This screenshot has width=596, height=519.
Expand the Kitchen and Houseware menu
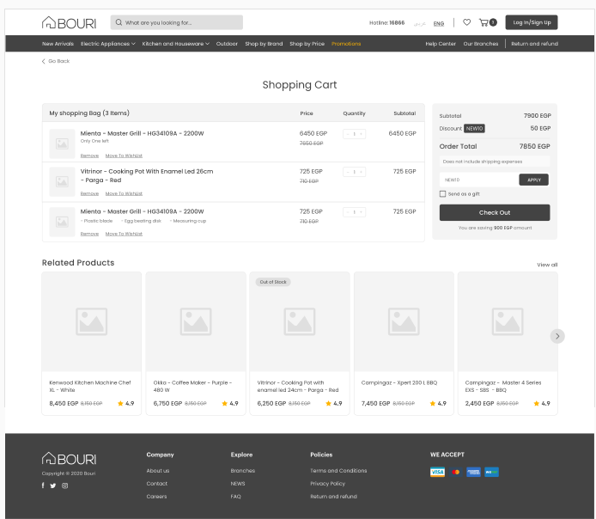175,44
